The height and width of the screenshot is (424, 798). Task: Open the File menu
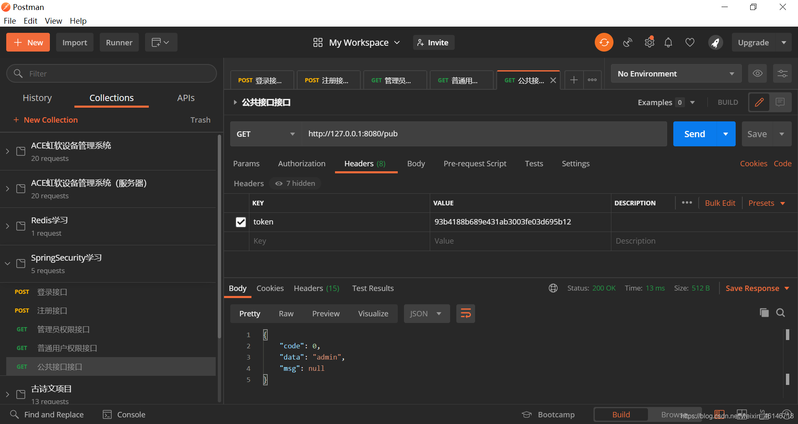pos(10,21)
